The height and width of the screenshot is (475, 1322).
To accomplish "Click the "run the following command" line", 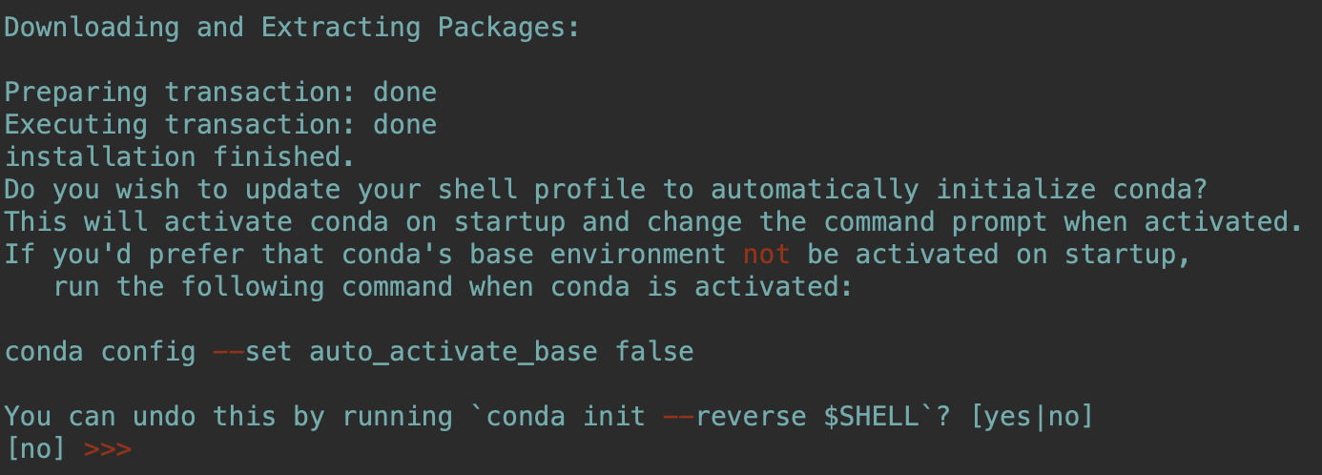I will [452, 287].
